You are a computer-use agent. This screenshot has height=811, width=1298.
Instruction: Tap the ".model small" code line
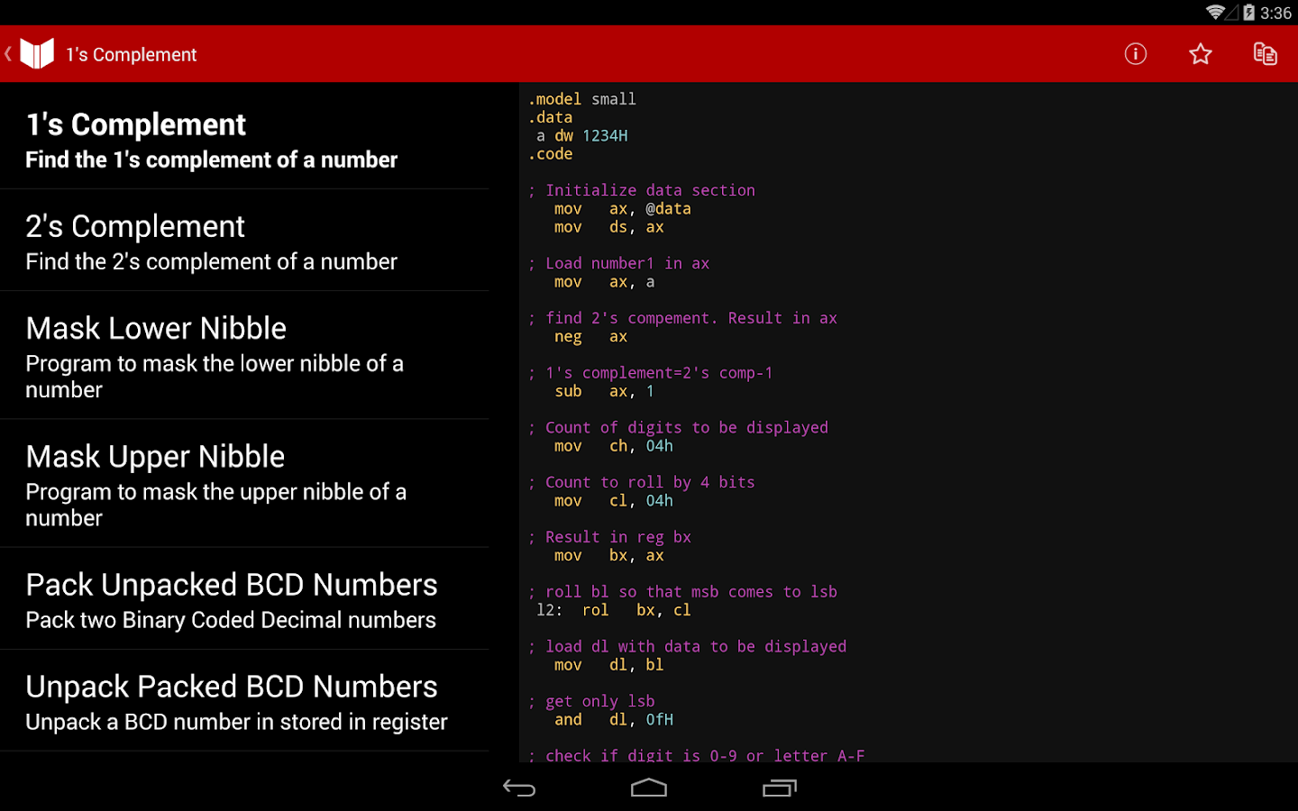582,99
